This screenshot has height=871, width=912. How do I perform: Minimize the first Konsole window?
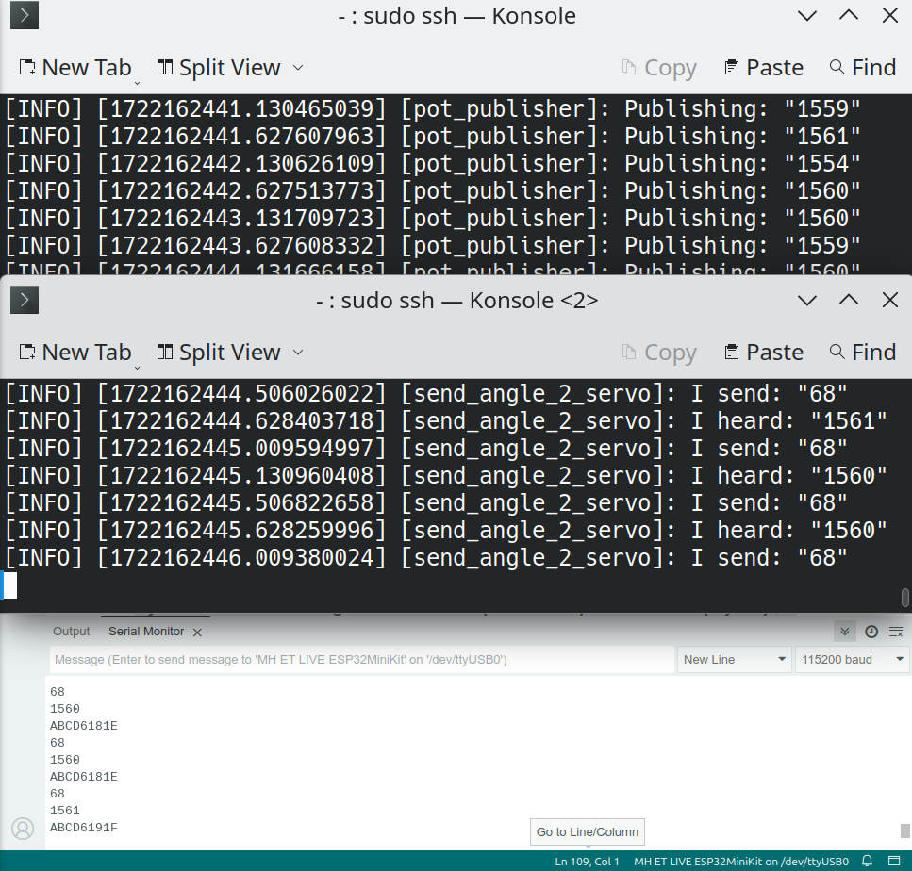[806, 16]
